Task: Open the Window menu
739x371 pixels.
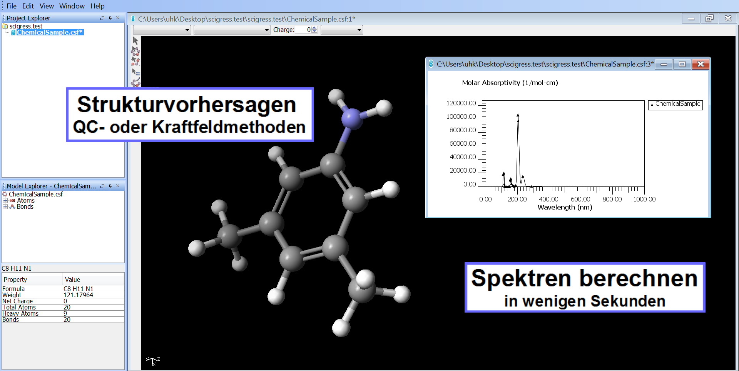Action: [x=72, y=6]
